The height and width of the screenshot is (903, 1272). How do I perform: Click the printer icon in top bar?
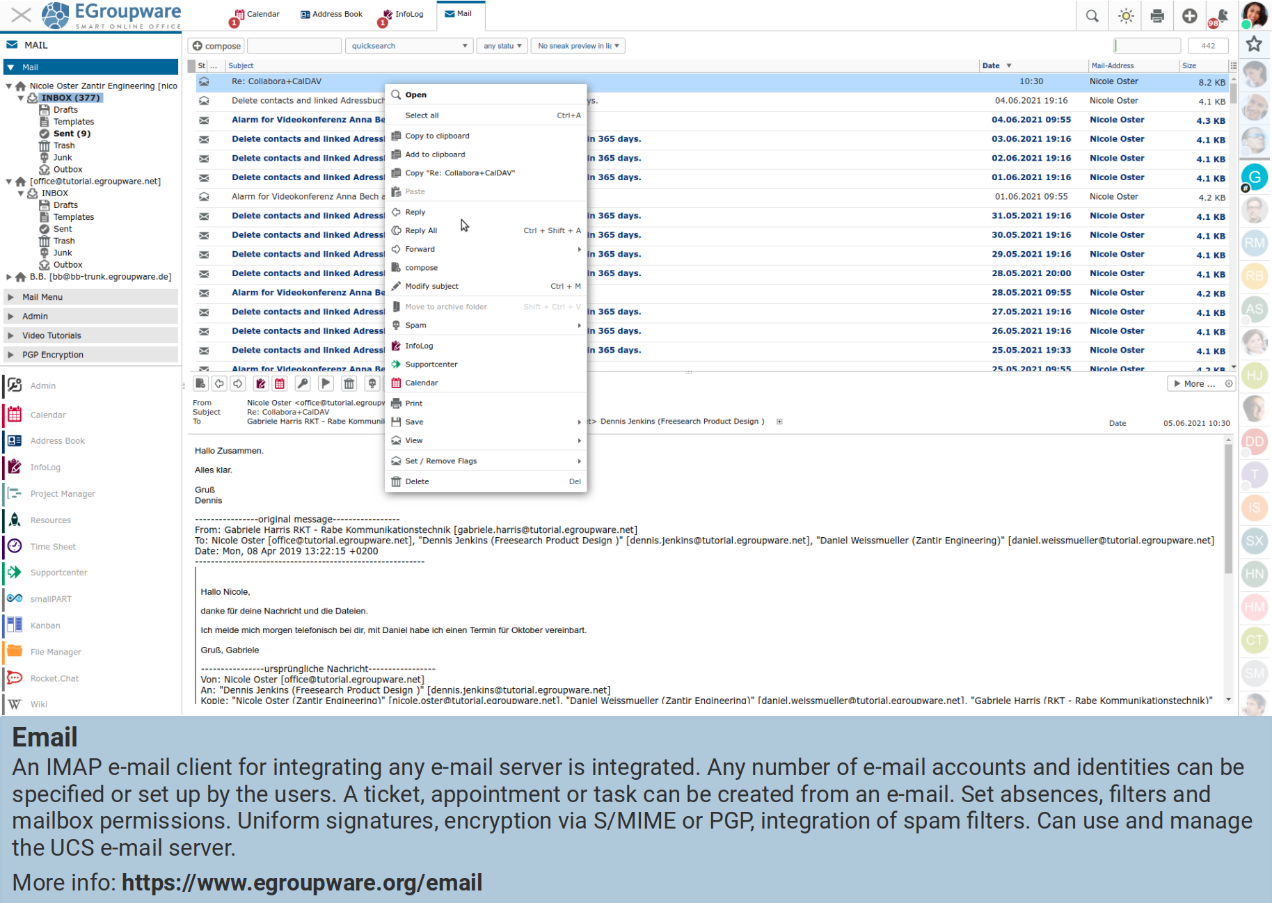click(x=1157, y=16)
